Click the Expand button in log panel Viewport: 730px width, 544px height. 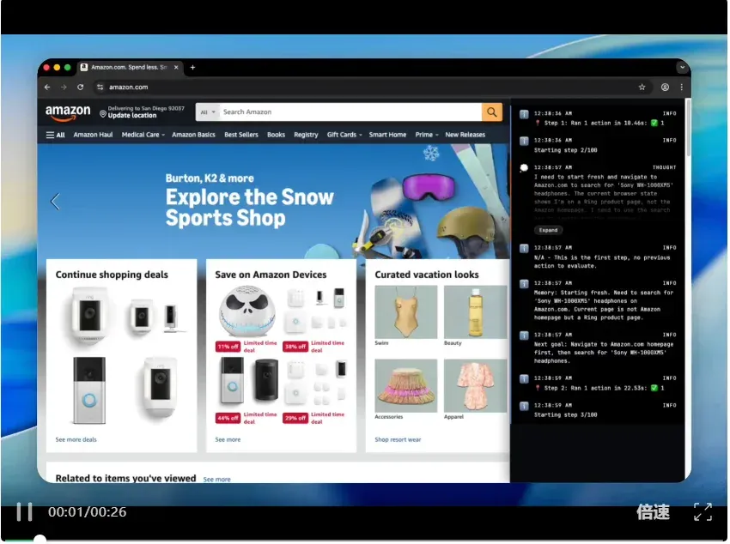[x=548, y=230]
